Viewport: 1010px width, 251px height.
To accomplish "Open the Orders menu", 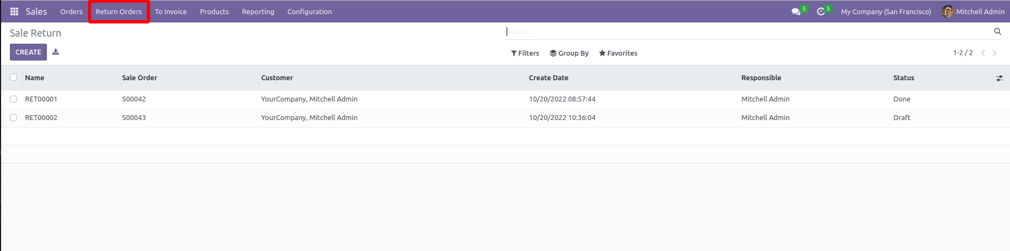I will click(x=72, y=11).
